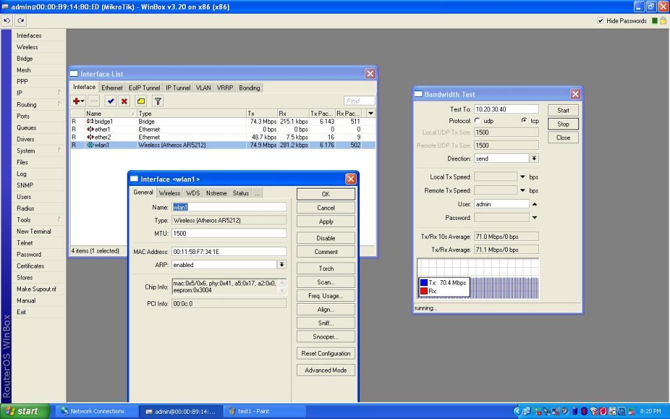Click the yellow Comment note icon
Image resolution: width=670 pixels, height=419 pixels.
click(141, 101)
